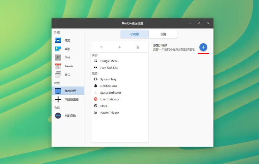Click the blue plus add applet button
The height and width of the screenshot is (164, 259).
coord(203,47)
